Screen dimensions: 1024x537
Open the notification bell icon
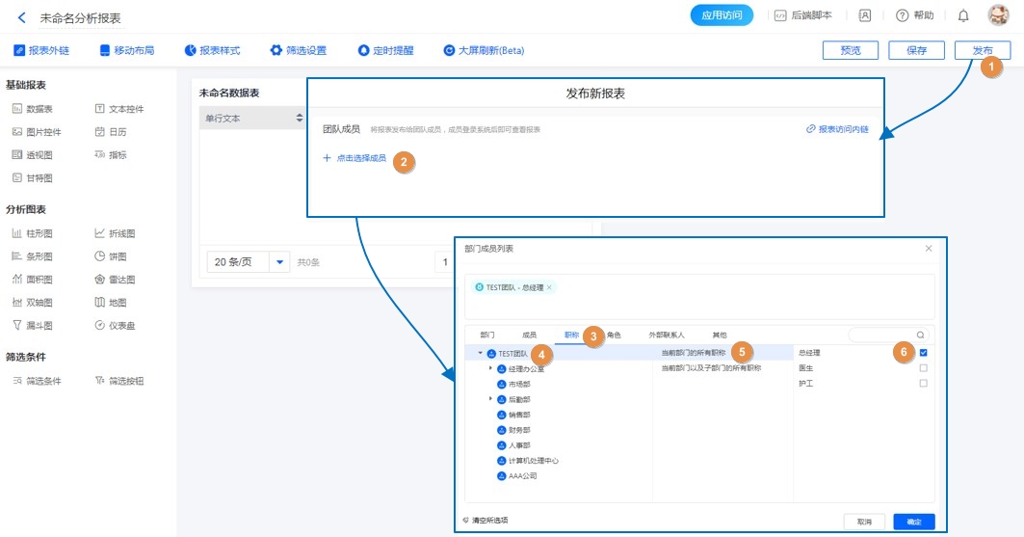pos(962,15)
